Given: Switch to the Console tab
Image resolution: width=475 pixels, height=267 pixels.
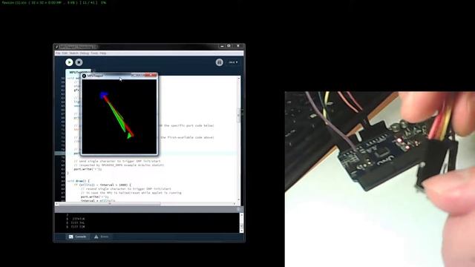Looking at the screenshot, I should coord(77,237).
